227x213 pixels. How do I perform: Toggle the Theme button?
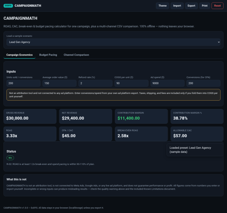pyautogui.click(x=162, y=6)
